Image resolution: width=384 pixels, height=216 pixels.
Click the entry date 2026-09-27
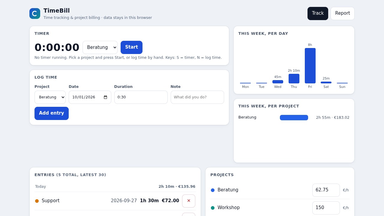pyautogui.click(x=124, y=201)
